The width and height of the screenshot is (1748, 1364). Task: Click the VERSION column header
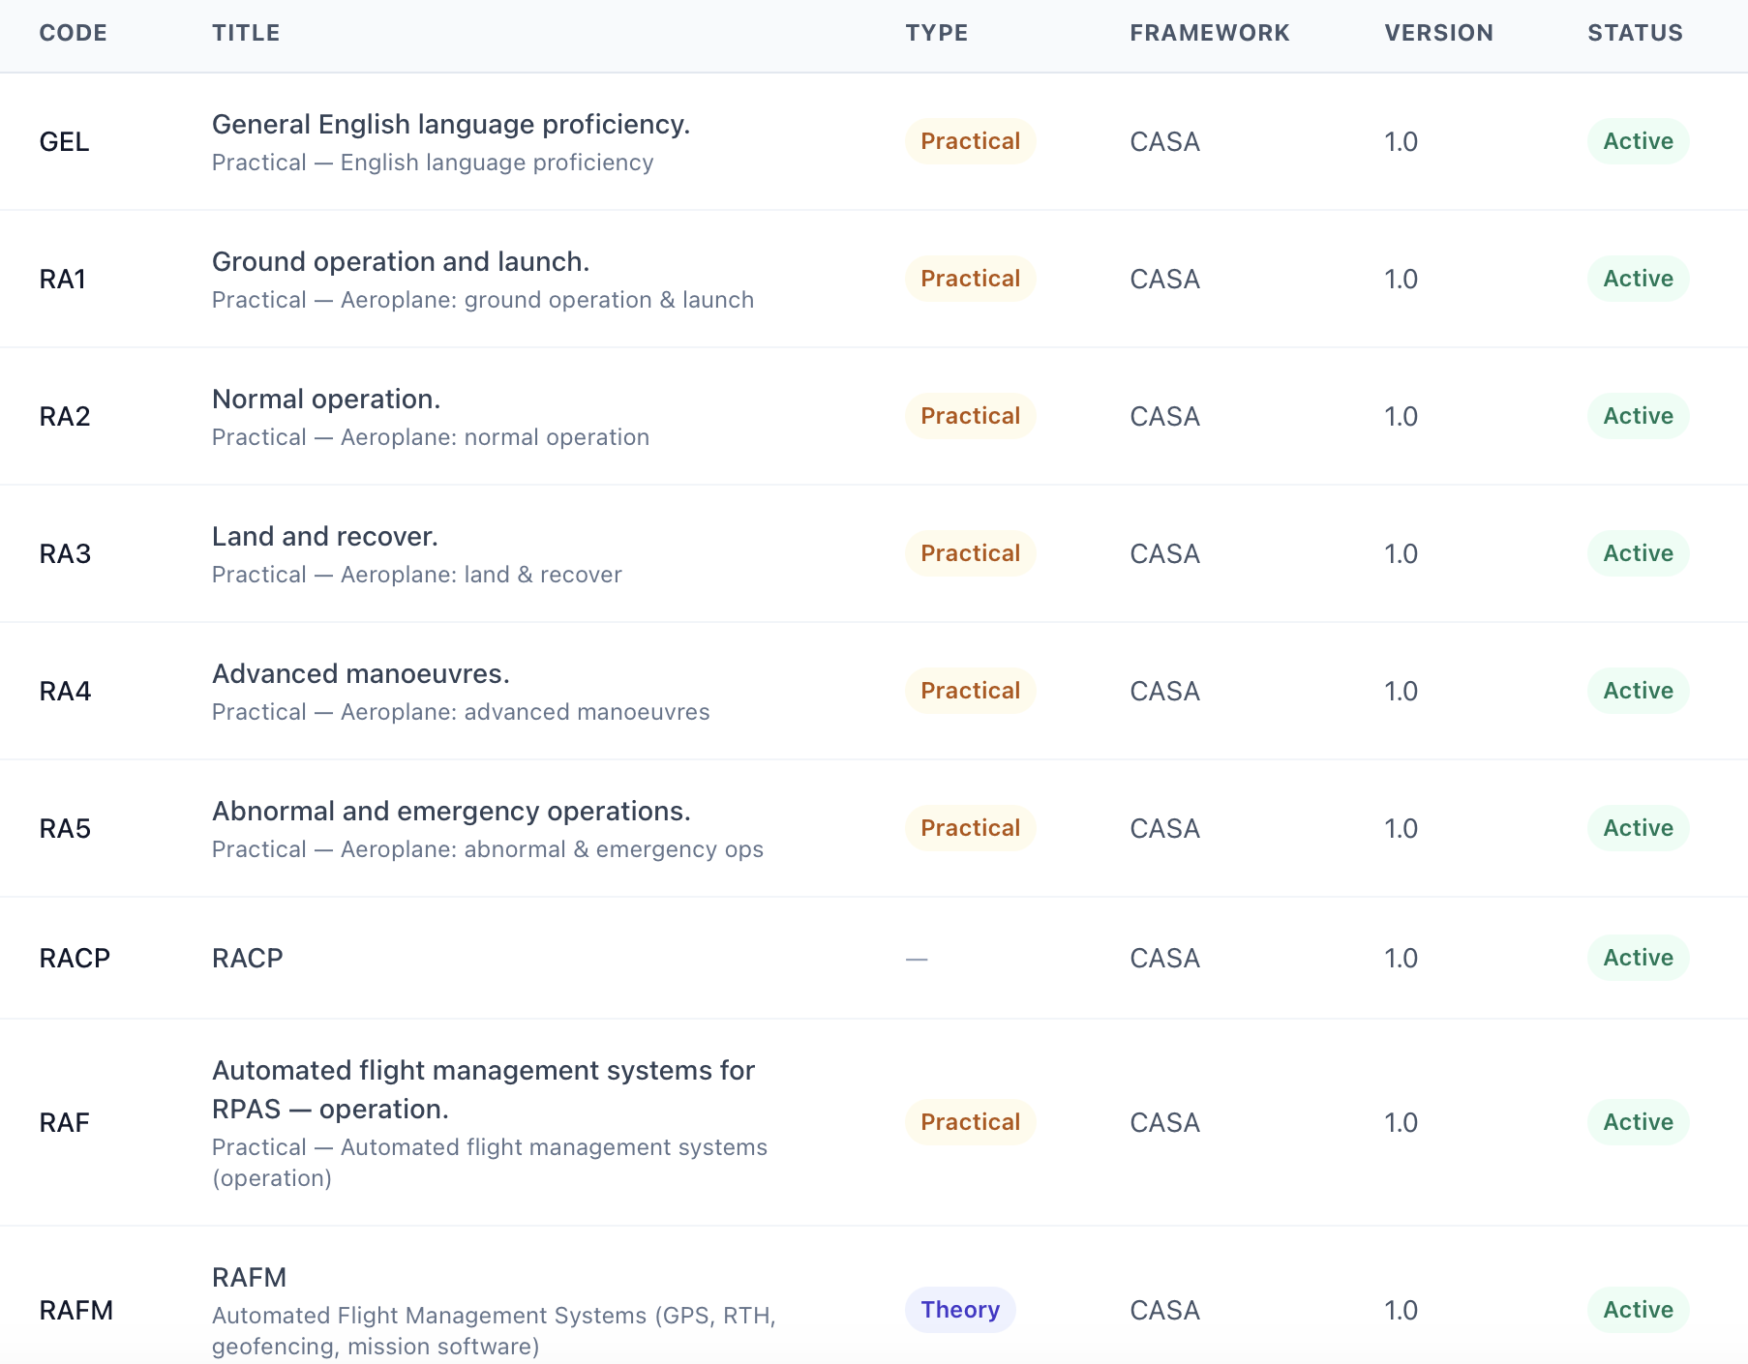[1438, 32]
